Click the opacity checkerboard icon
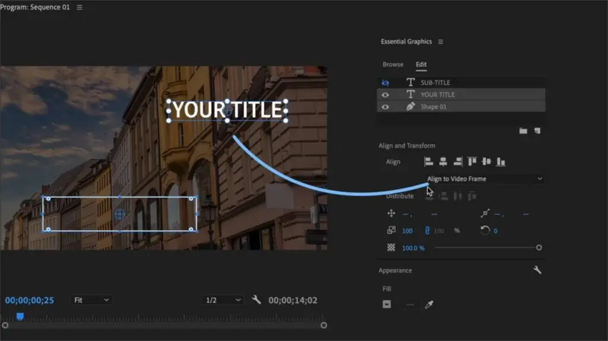Viewport: 608px width, 341px height. [391, 248]
